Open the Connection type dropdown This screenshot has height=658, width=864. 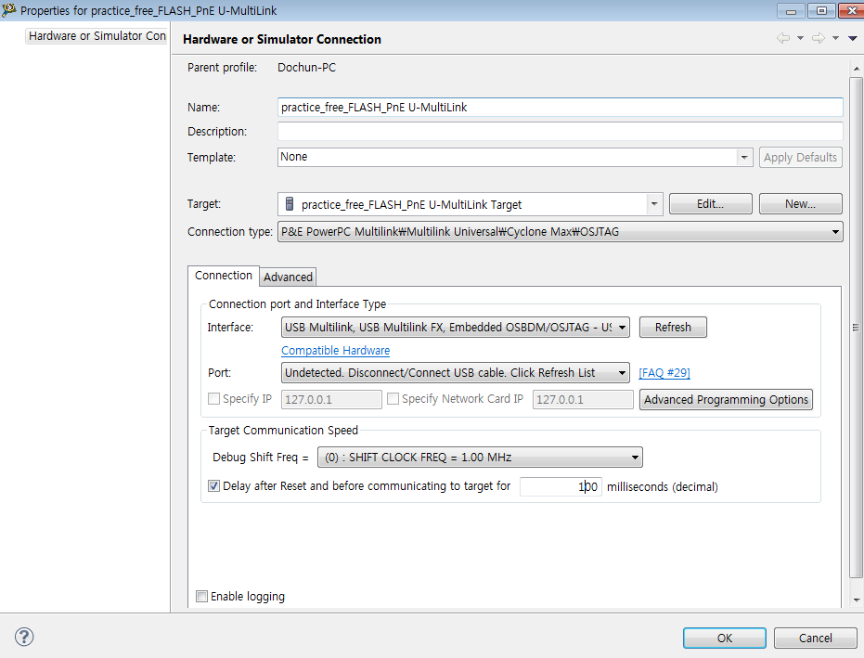tap(835, 232)
